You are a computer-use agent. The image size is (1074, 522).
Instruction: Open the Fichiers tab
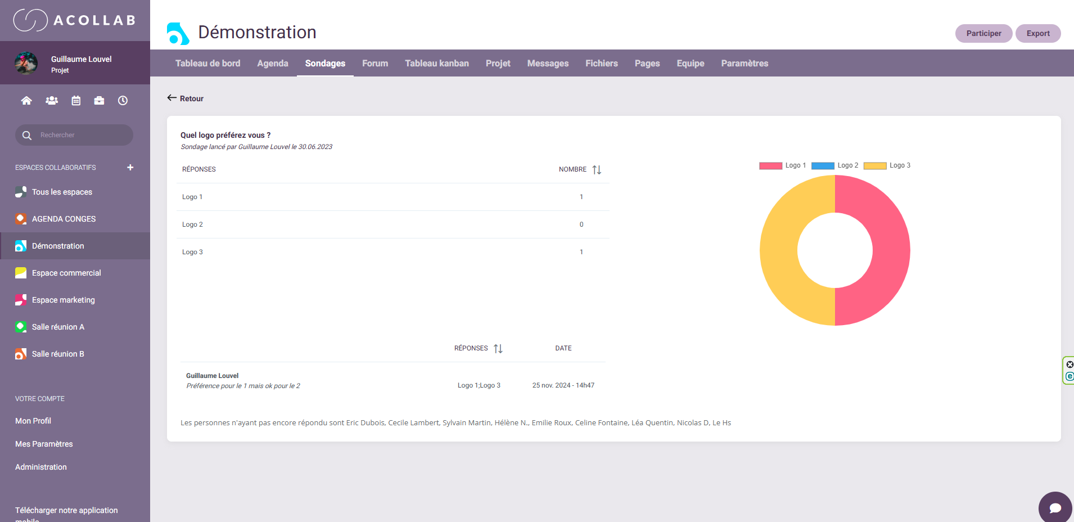coord(601,64)
